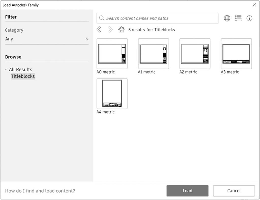Viewport: 260px width, 200px height.
Task: Select the A3 metric titleblock thumbnail
Action: point(236,54)
